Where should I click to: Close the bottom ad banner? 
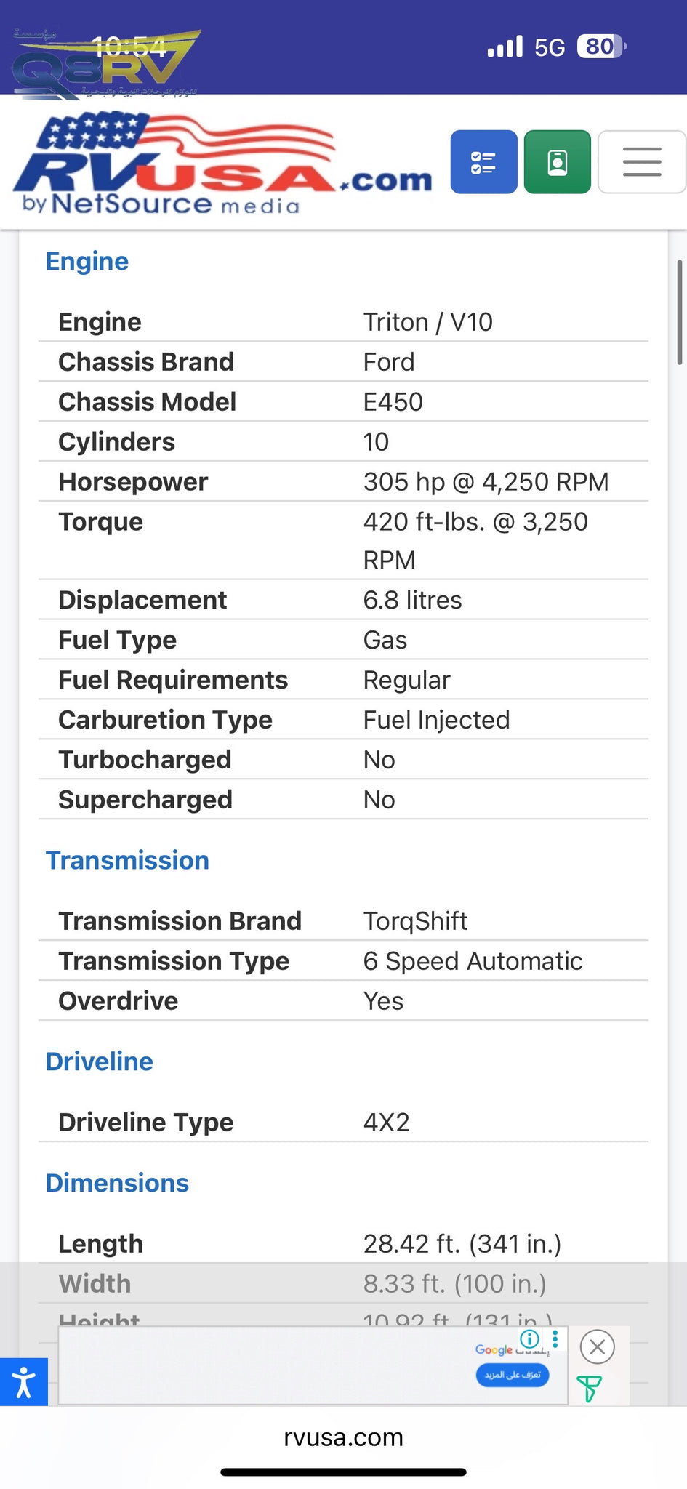[597, 1347]
